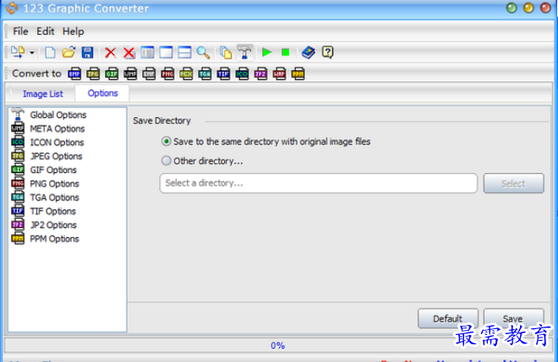Screen dimensions: 558x362
Task: Convert to TIF format icon
Action: pos(223,73)
